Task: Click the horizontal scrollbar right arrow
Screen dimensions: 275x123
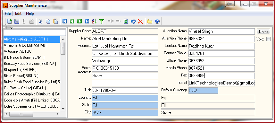Action: coord(57,114)
